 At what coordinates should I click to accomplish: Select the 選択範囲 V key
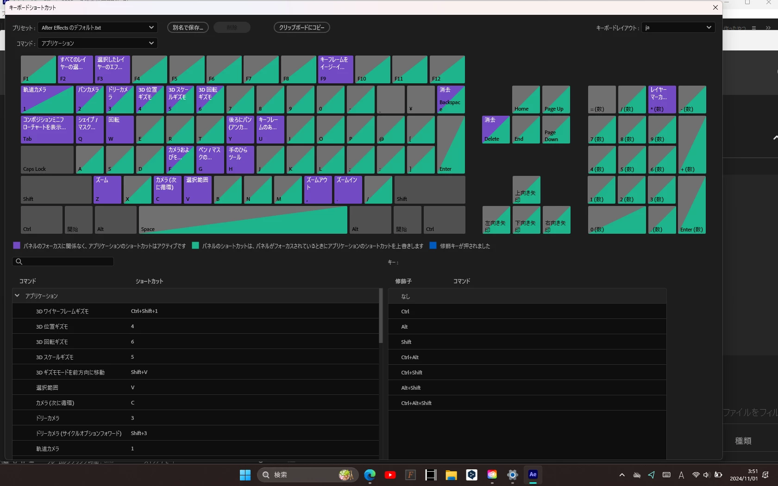point(198,190)
